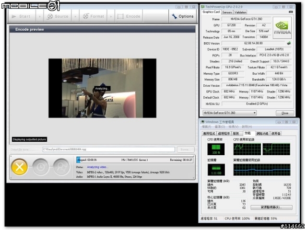Click the memory 1.11 GB gauge

point(216,170)
